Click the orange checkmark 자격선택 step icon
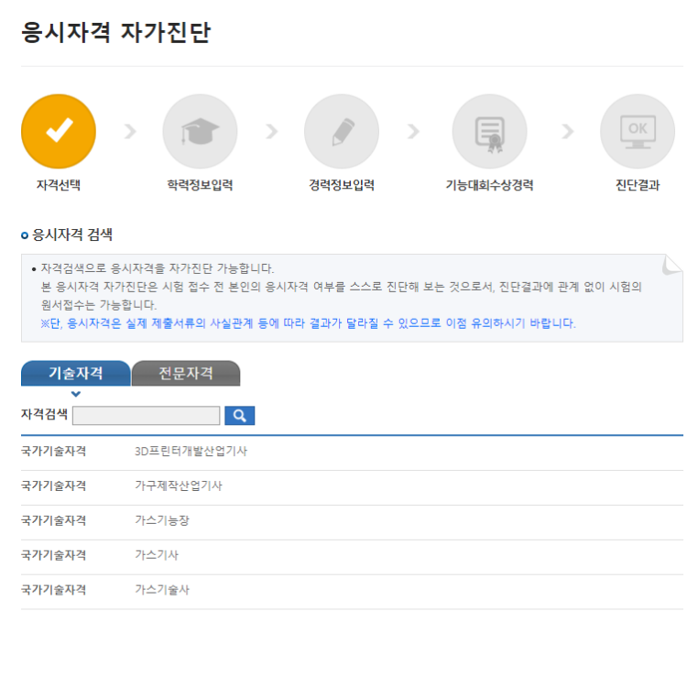 pos(59,131)
